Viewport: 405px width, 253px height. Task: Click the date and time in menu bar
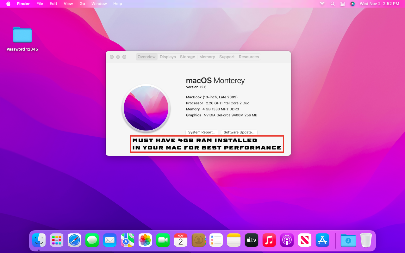tap(379, 3)
